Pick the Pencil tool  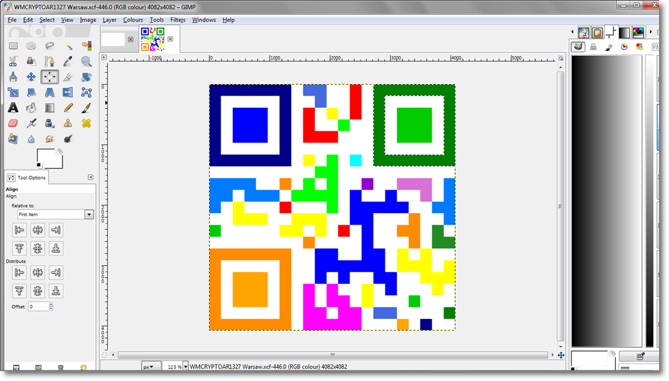[x=68, y=108]
